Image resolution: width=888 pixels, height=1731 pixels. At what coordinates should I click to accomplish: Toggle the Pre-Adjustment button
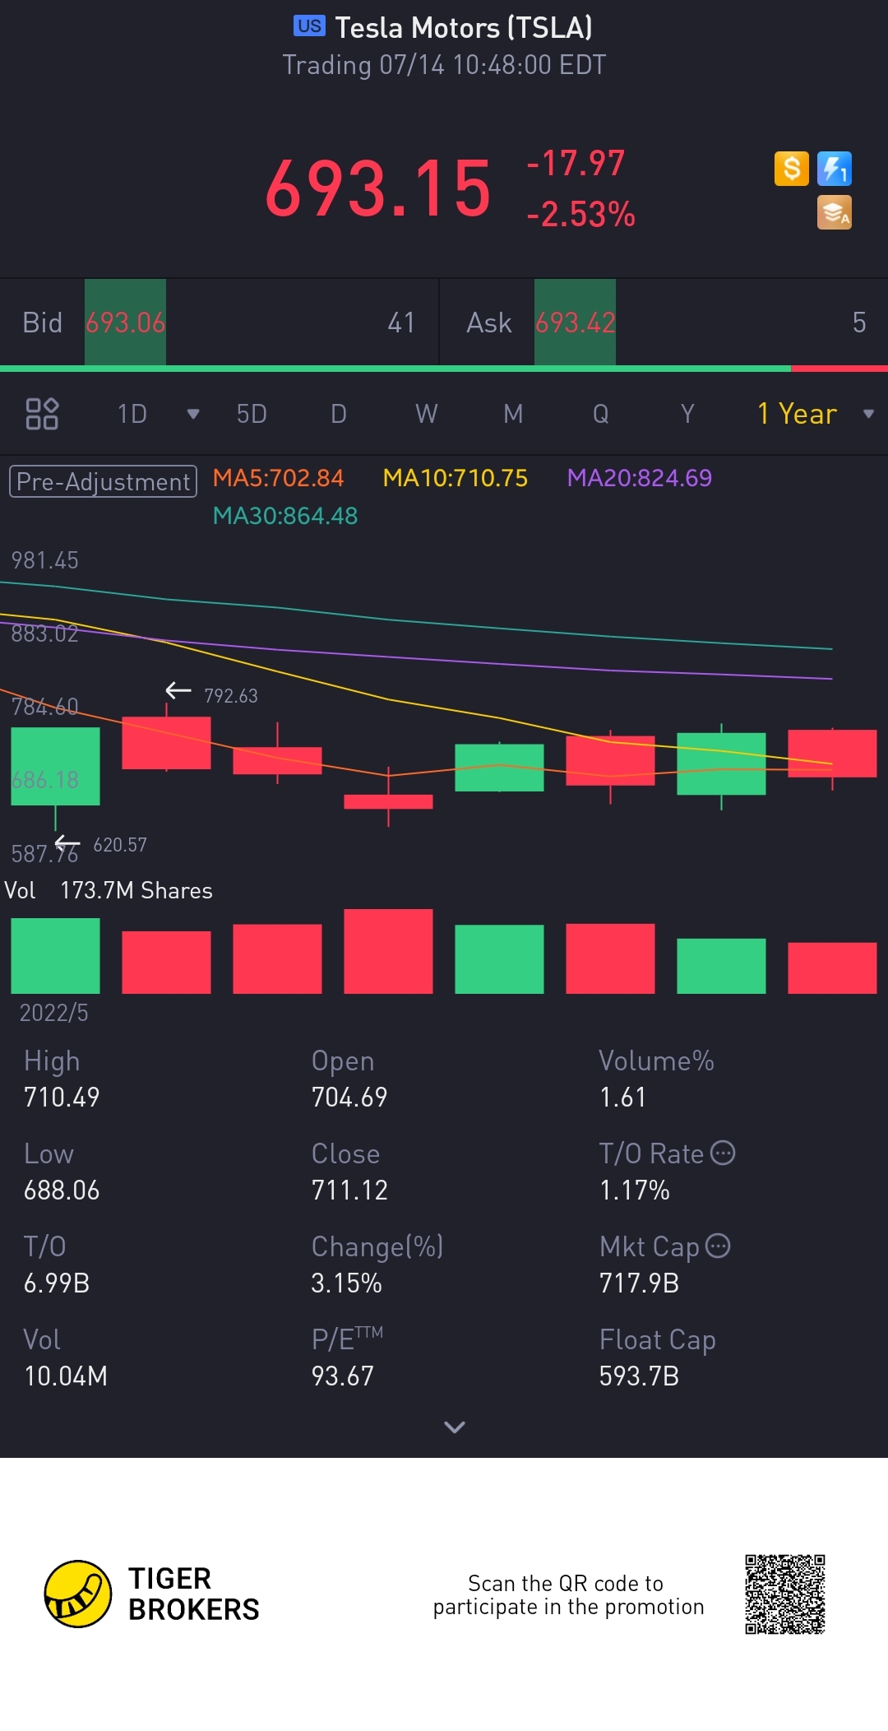(x=103, y=481)
